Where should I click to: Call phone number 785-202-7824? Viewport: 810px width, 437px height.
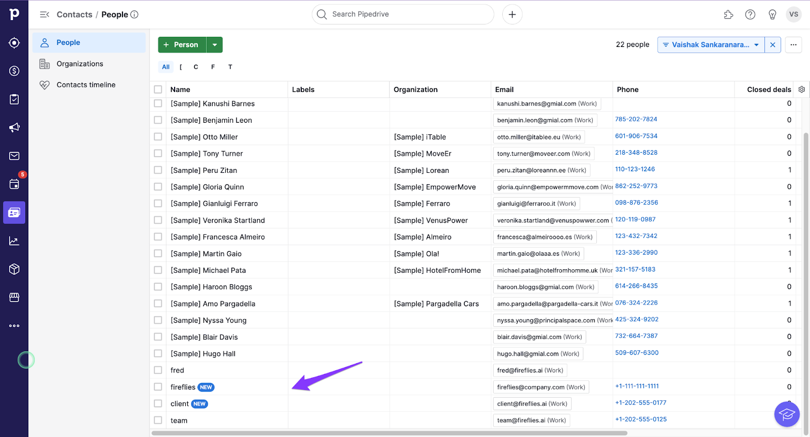636,119
